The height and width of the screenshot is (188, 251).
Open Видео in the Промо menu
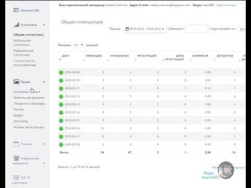click(x=18, y=115)
